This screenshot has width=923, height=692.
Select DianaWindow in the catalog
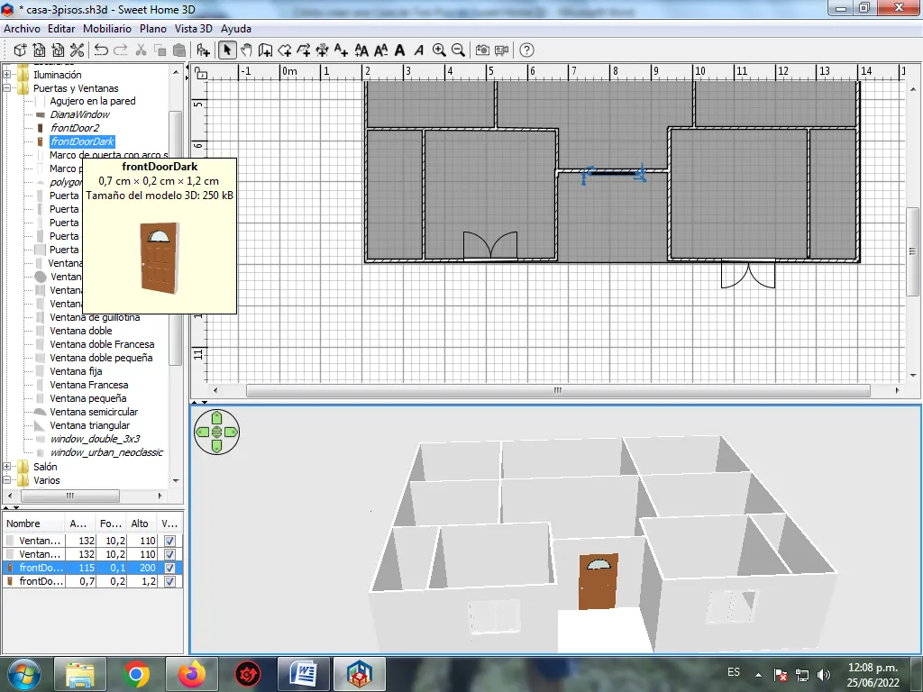tap(79, 114)
